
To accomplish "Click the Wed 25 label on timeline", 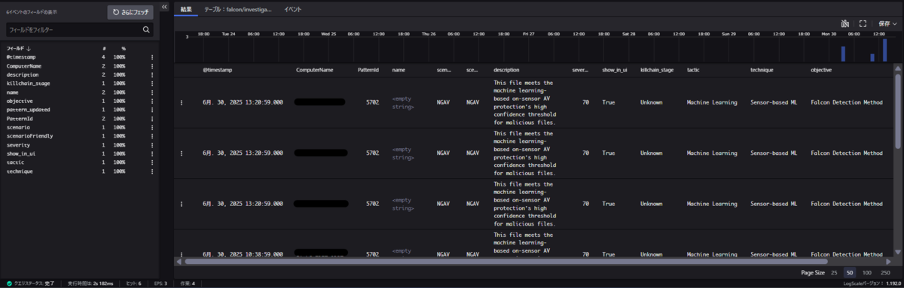I will click(328, 34).
